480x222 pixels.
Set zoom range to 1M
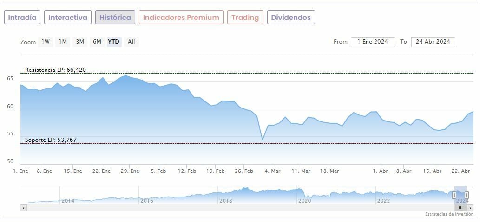click(63, 42)
